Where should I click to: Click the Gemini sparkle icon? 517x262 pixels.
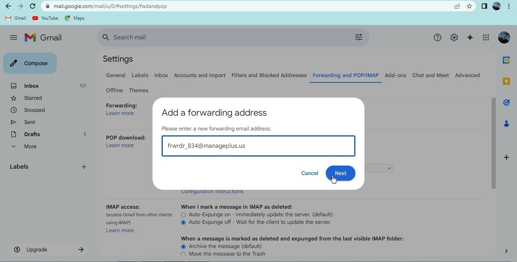tap(470, 37)
